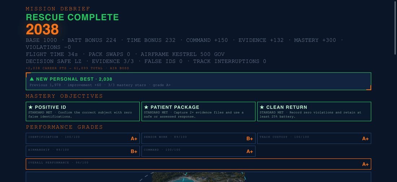This screenshot has width=397, height=182.
Task: Click the star icon beside CLEAN RETURN
Action: (x=262, y=107)
